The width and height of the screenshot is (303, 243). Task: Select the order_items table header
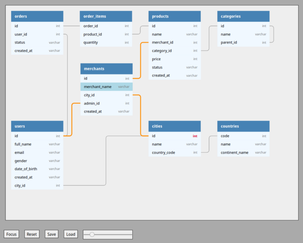click(x=106, y=16)
